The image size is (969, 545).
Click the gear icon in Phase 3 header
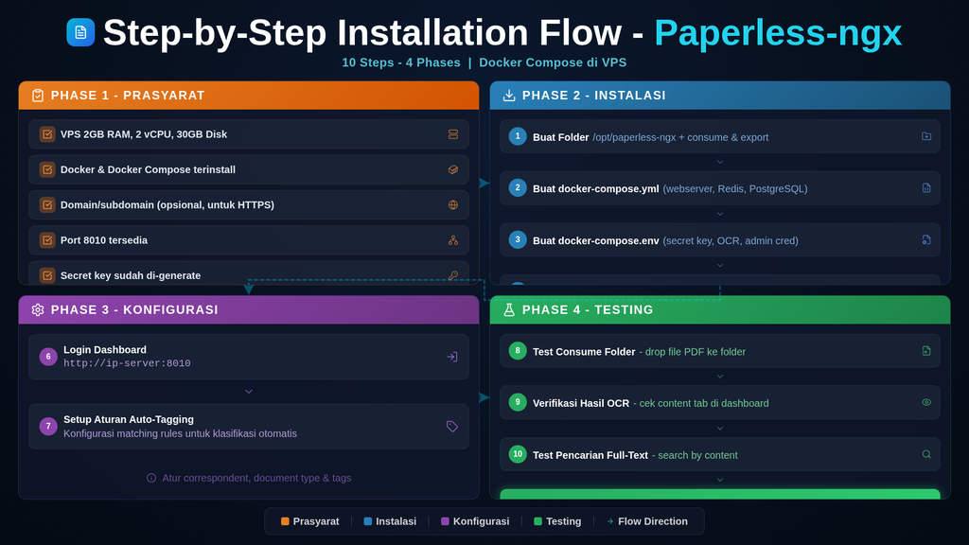pos(38,309)
